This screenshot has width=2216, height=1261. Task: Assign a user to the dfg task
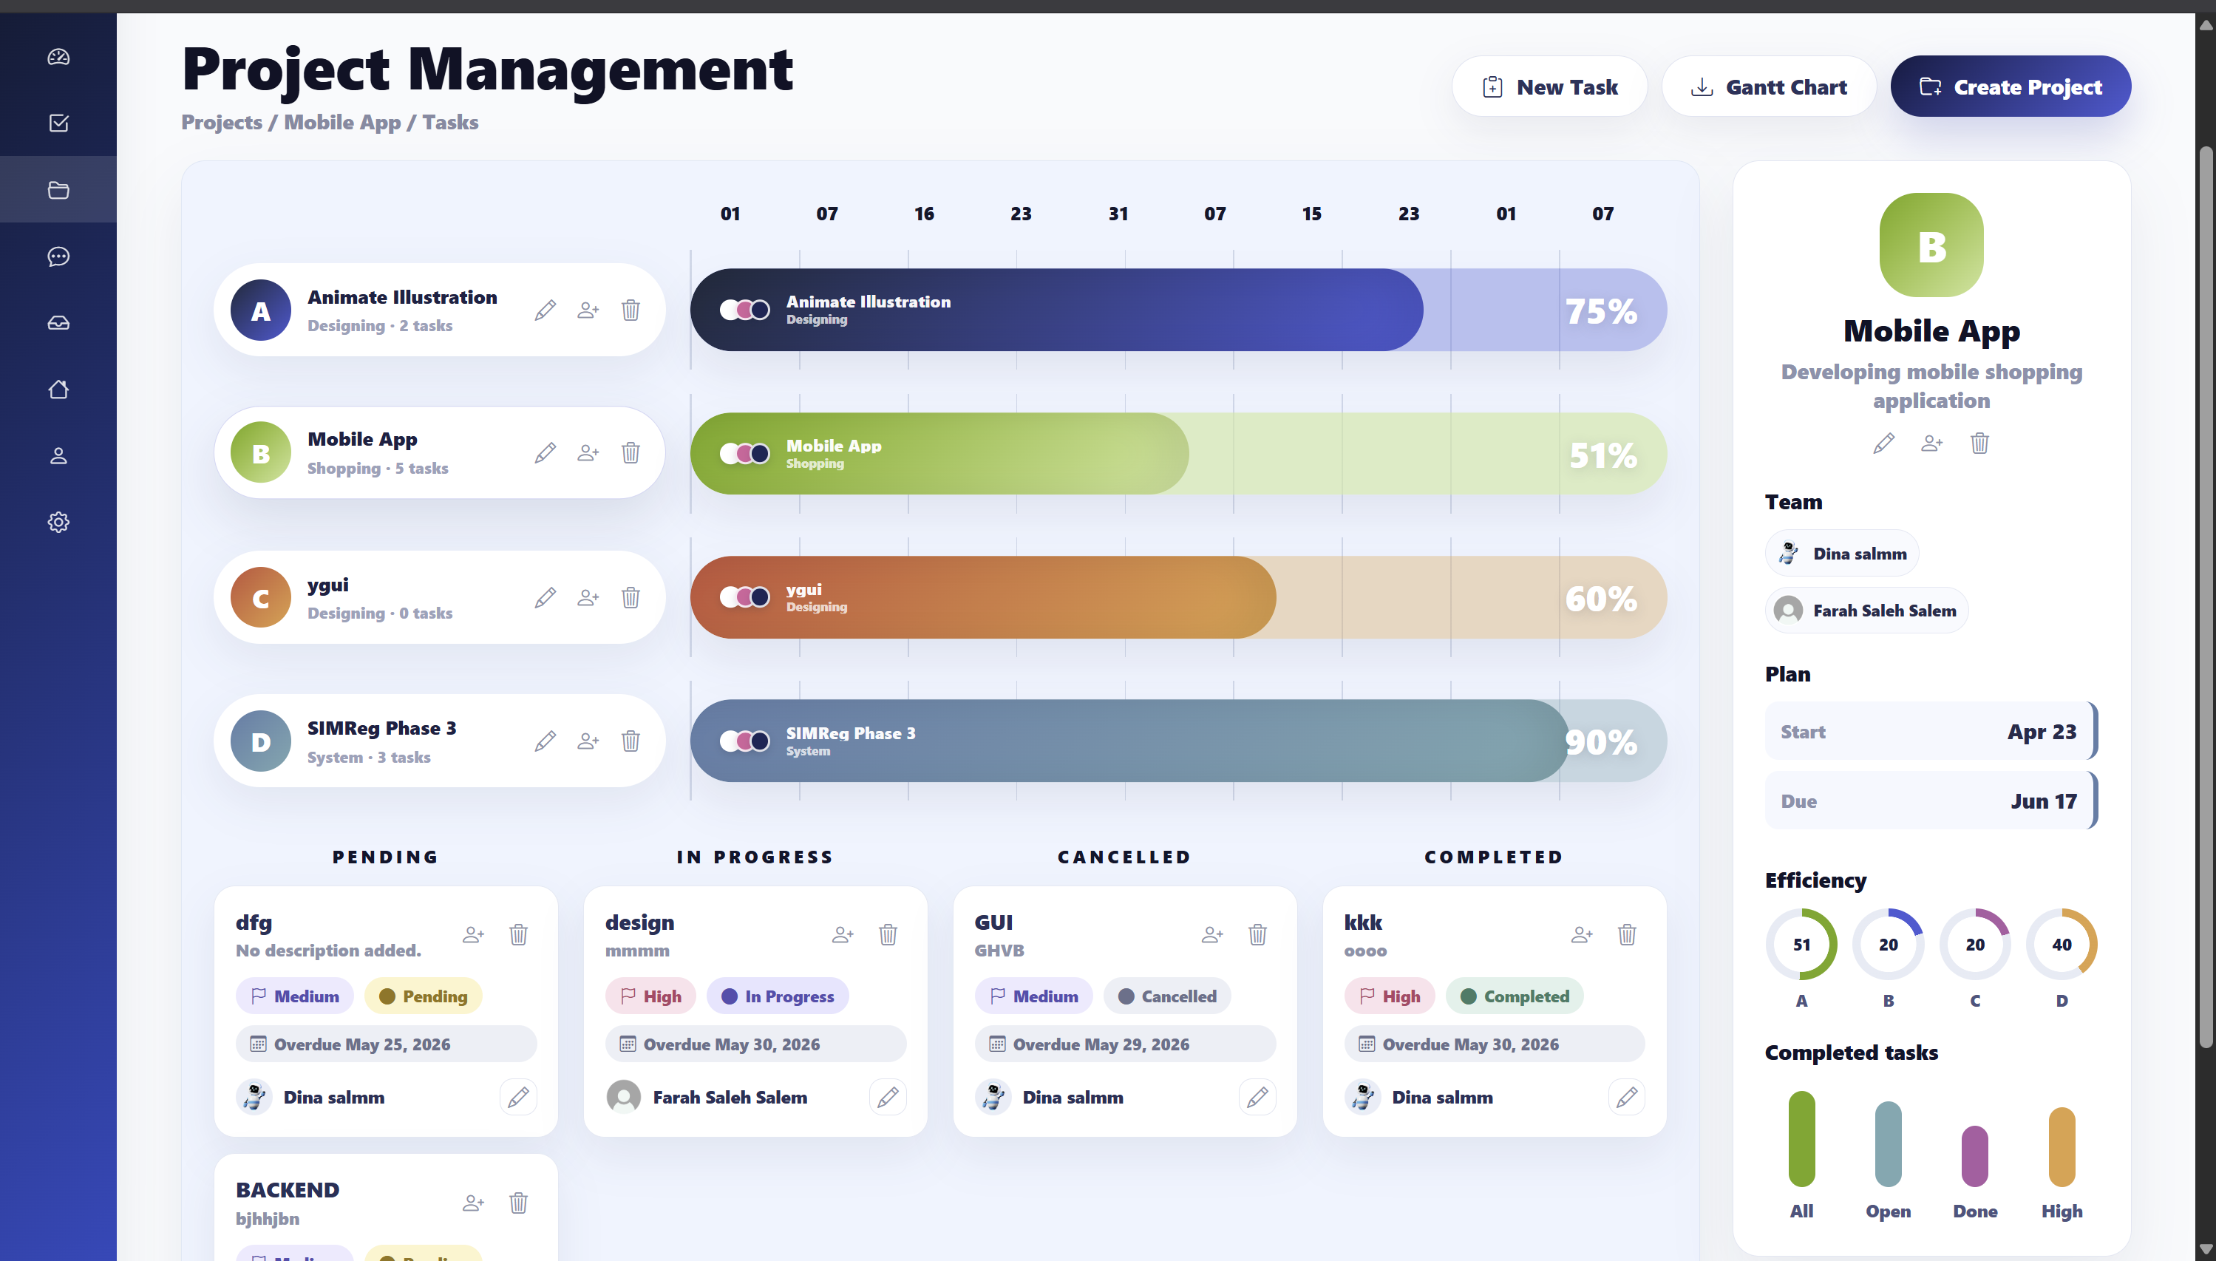pyautogui.click(x=473, y=934)
